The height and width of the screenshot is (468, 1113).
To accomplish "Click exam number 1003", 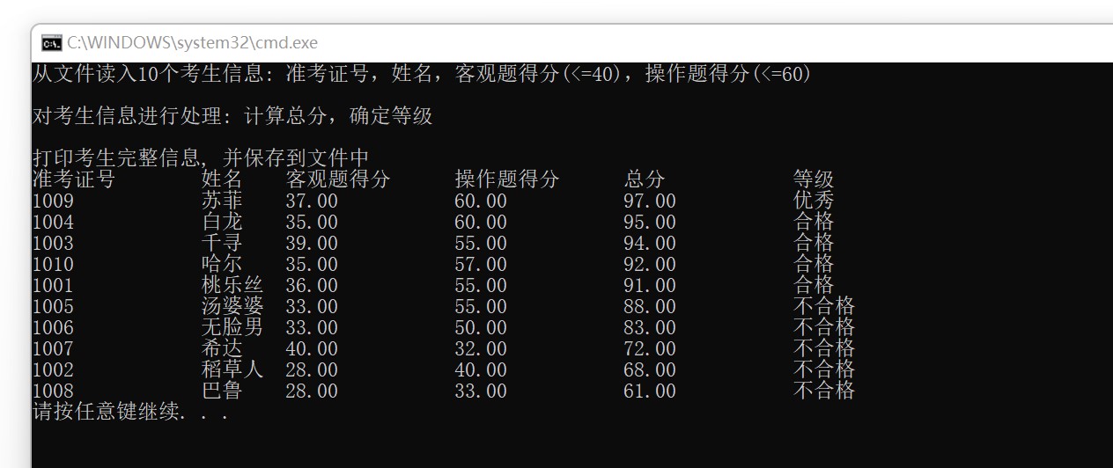I will coord(53,244).
